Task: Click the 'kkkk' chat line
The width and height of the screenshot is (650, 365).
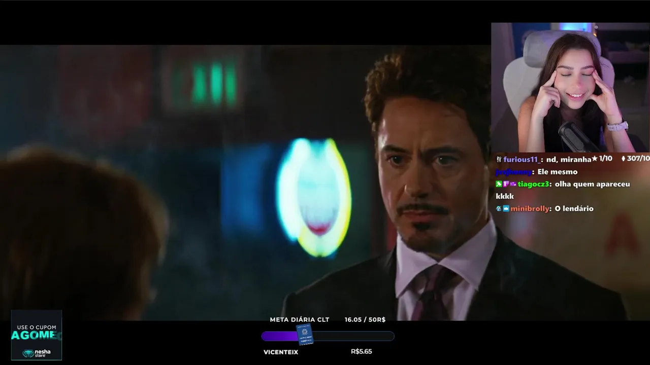Action: point(505,196)
